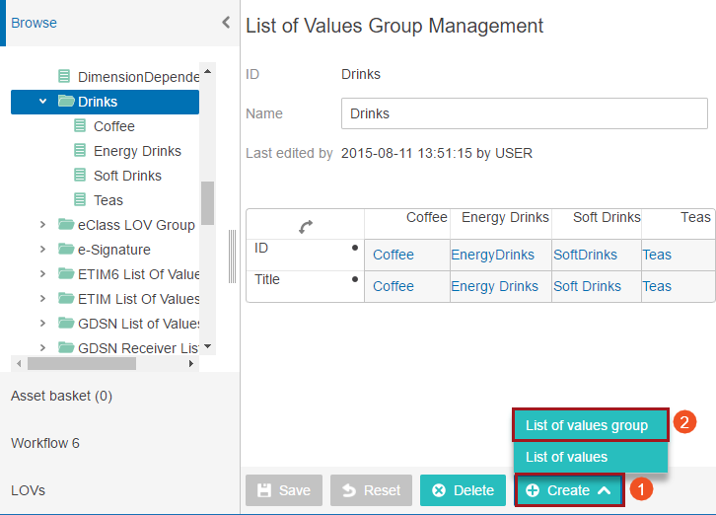Open the EnergyDrinks ID link in table
The height and width of the screenshot is (515, 716).
coord(493,255)
